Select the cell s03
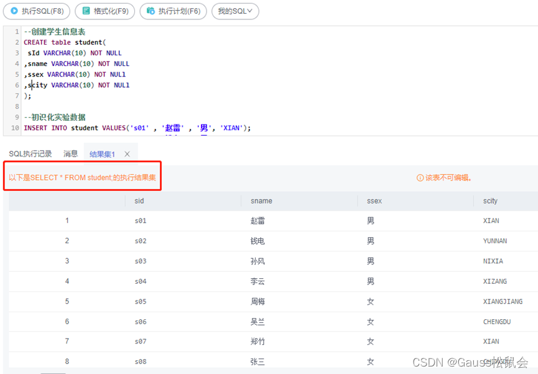Viewport: 538px width, 374px height. coord(141,261)
